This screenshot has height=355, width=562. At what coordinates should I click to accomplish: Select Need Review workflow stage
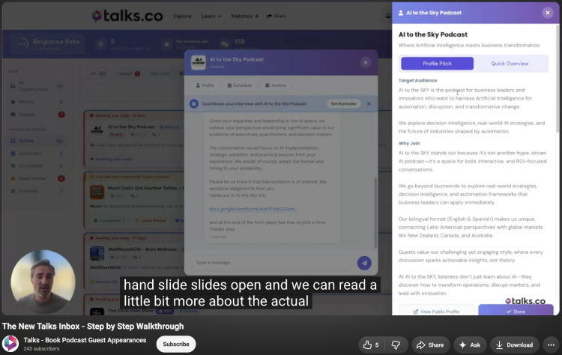pos(37,178)
